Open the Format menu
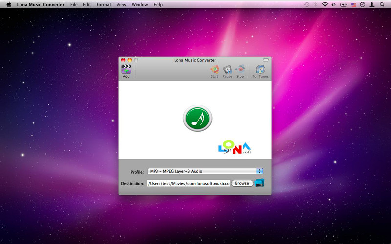The width and height of the screenshot is (391, 244). (103, 4)
